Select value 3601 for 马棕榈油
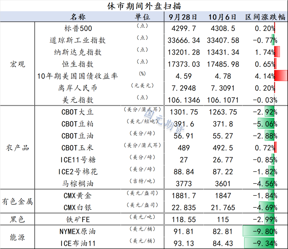 click(x=223, y=183)
